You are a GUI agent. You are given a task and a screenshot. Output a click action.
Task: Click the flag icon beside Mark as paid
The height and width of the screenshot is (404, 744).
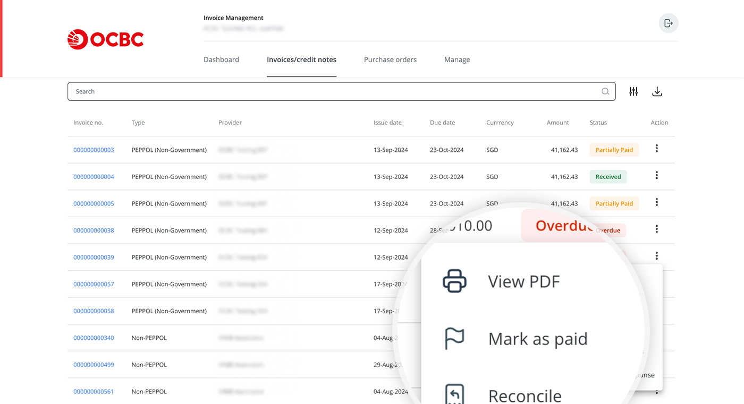click(454, 339)
